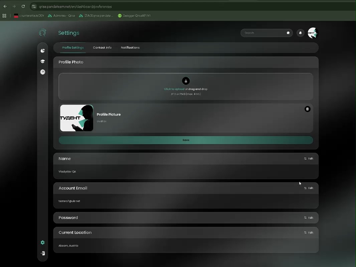This screenshot has width=356, height=267.
Task: Edit the Account Email section
Action: point(309,188)
